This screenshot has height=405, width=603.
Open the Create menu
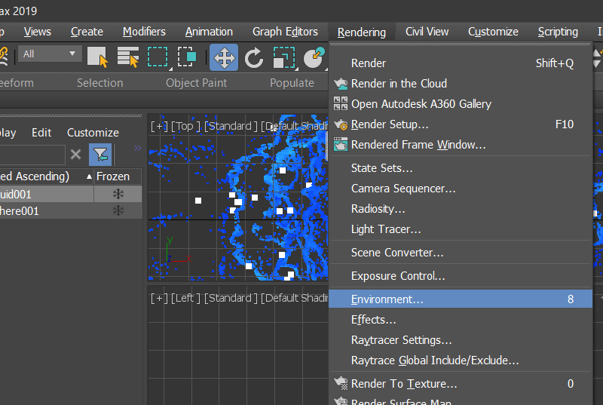pyautogui.click(x=87, y=32)
